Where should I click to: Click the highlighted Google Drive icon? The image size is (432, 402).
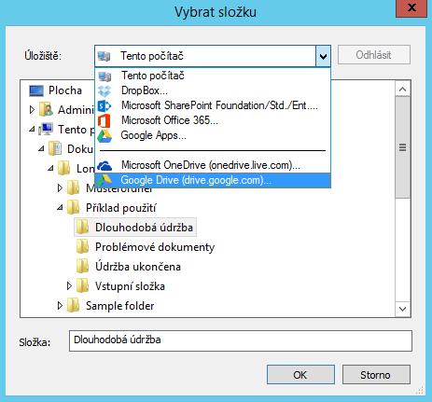(x=105, y=180)
